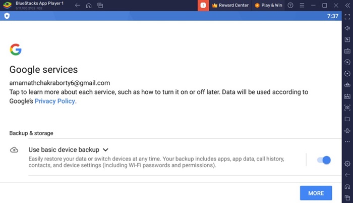Toggle the airplane eco mode icon
Viewport: 353px width, 203px height.
coord(347,130)
